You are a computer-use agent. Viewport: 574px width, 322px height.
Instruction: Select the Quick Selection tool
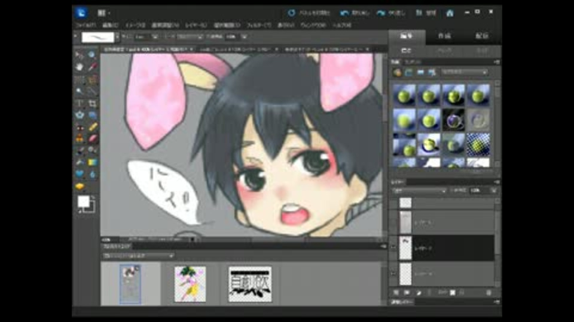[92, 91]
